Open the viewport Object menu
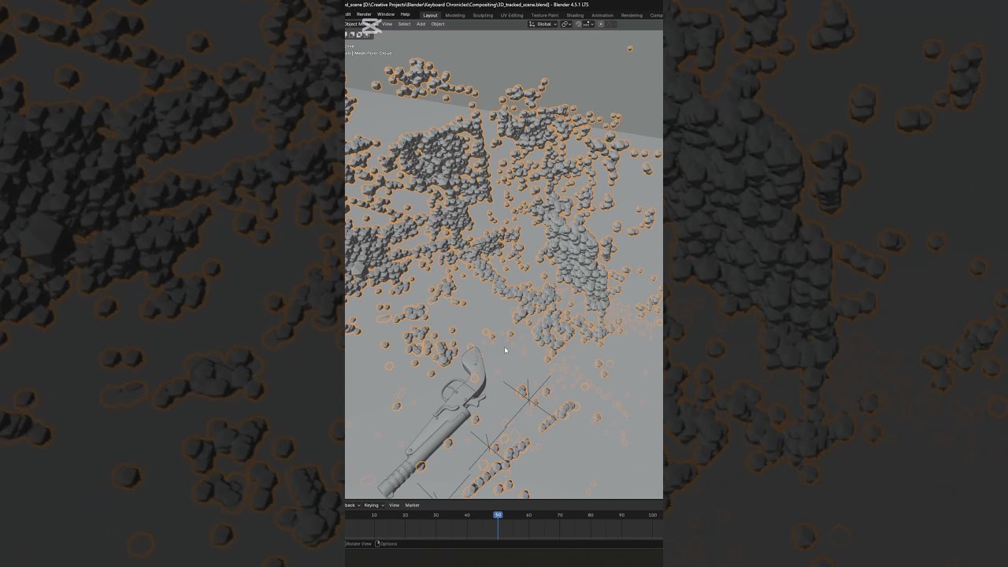Image resolution: width=1008 pixels, height=567 pixels. tap(438, 24)
